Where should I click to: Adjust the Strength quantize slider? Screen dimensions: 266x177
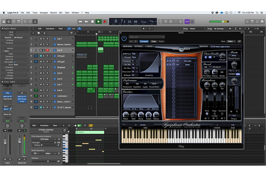click(x=48, y=143)
